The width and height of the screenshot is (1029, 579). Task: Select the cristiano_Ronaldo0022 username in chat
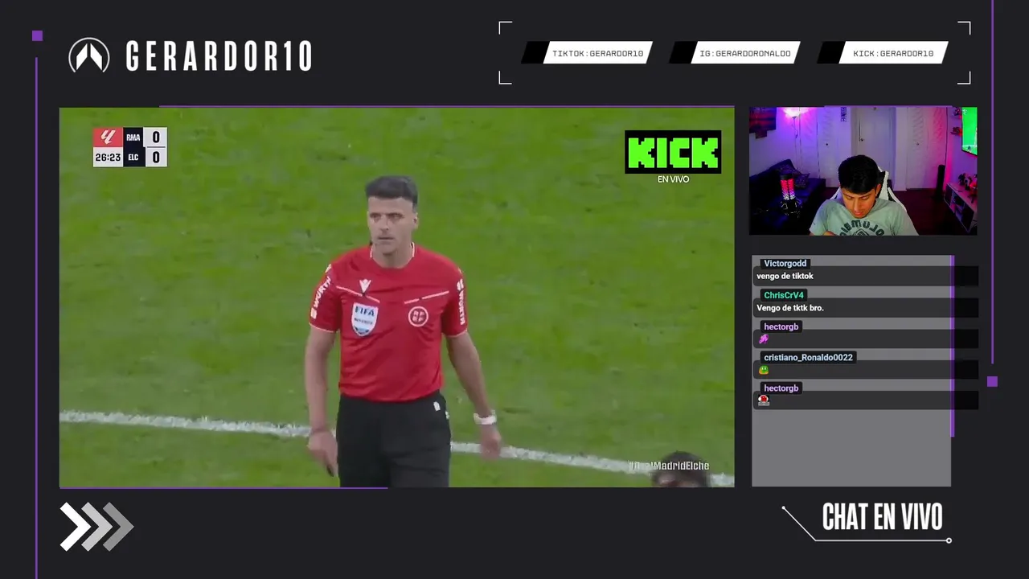pos(809,357)
